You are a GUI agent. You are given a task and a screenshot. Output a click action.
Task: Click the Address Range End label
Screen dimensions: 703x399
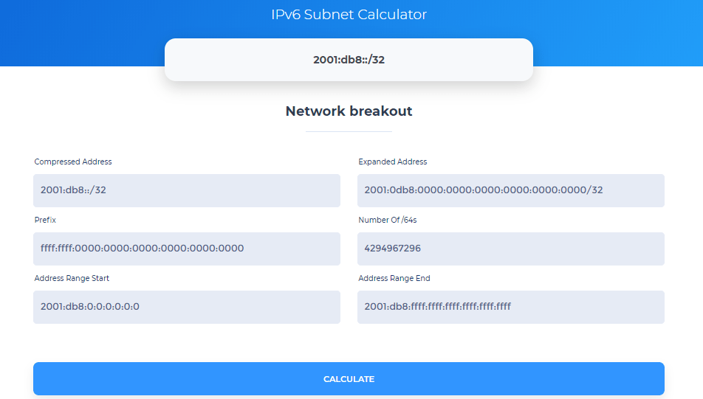394,278
